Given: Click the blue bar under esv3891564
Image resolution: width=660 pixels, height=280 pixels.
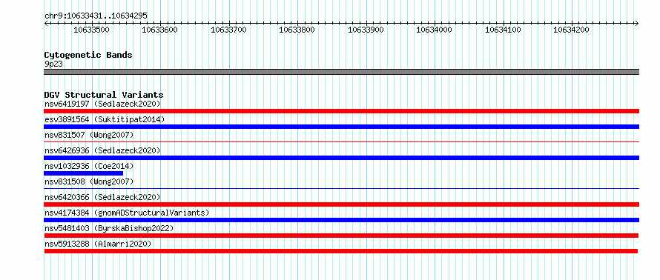Looking at the screenshot, I should 341,127.
